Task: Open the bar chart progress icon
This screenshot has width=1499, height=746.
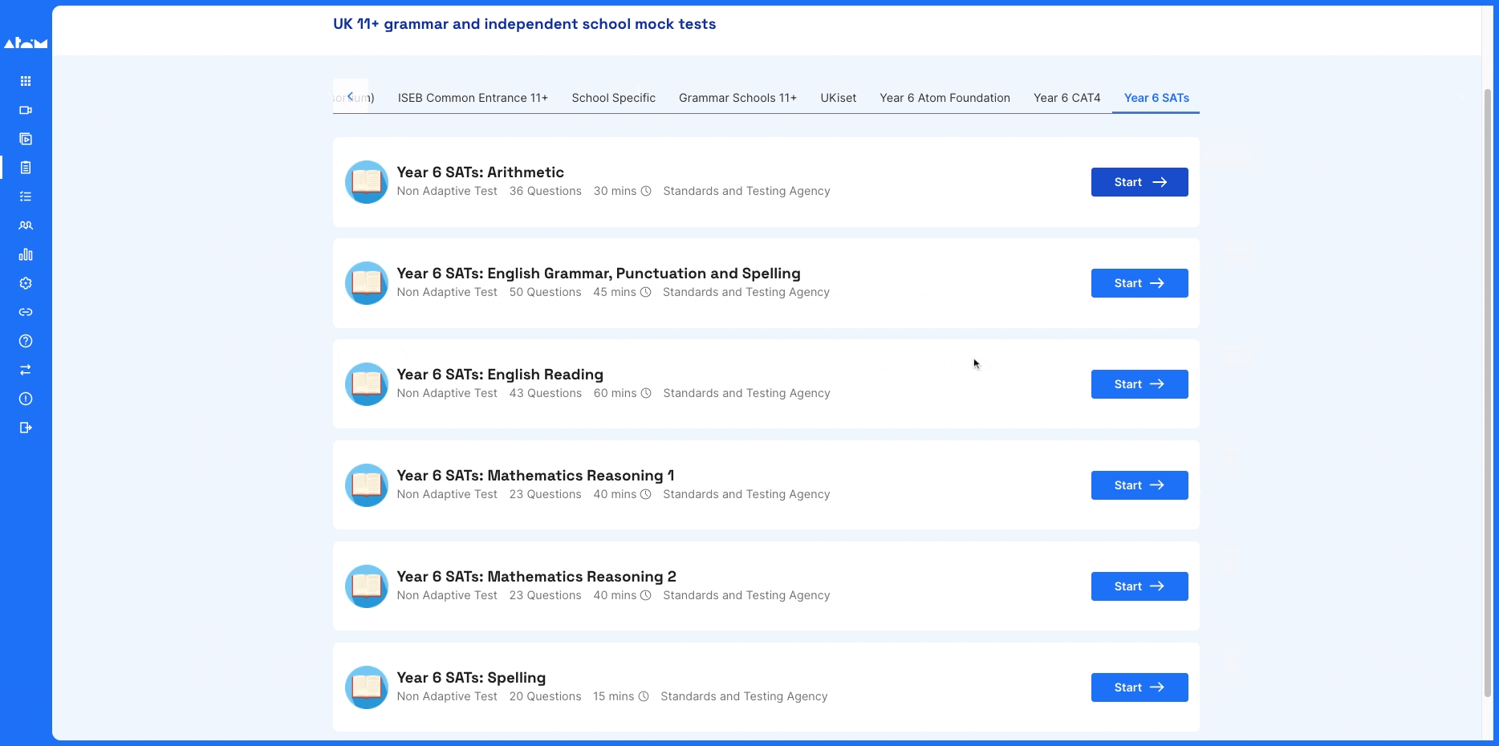Action: [26, 254]
